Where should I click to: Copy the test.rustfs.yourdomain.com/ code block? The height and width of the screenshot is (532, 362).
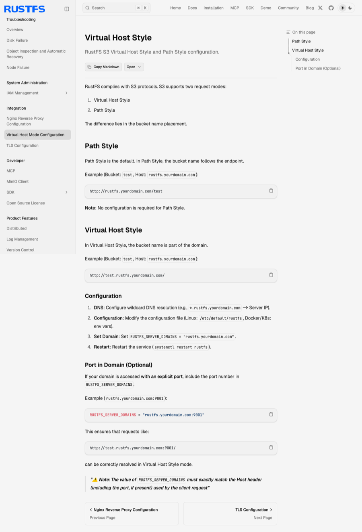[x=271, y=275]
